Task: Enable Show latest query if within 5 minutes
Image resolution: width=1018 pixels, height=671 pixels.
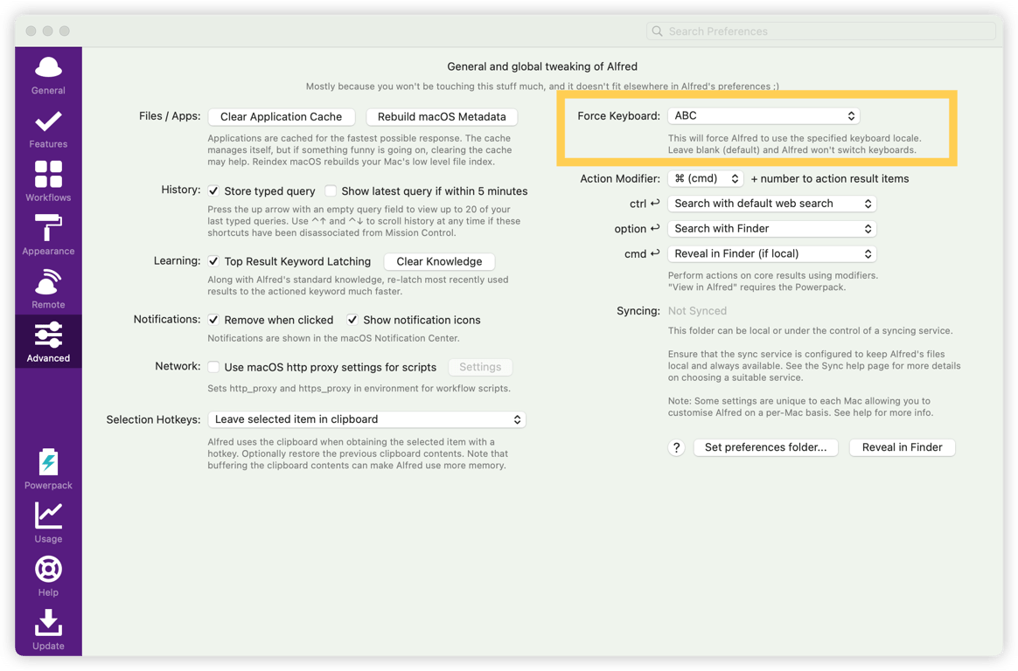Action: pos(331,190)
